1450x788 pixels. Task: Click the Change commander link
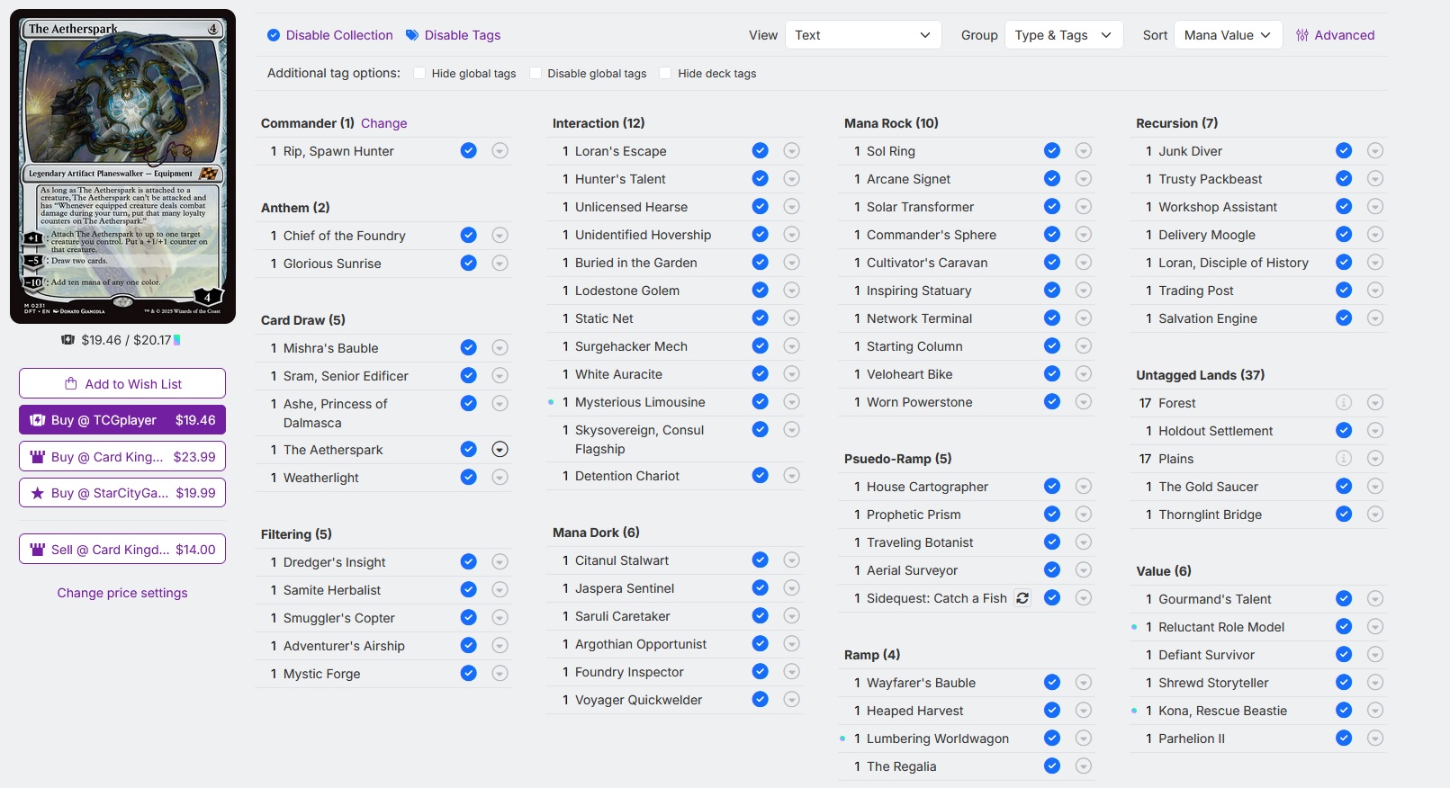click(384, 123)
